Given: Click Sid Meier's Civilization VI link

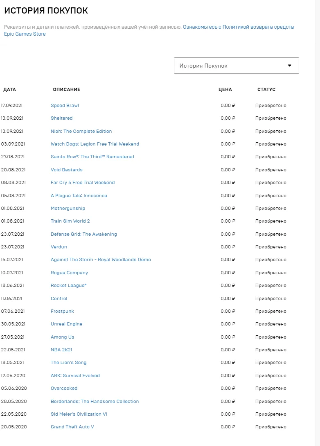Looking at the screenshot, I should point(79,414).
